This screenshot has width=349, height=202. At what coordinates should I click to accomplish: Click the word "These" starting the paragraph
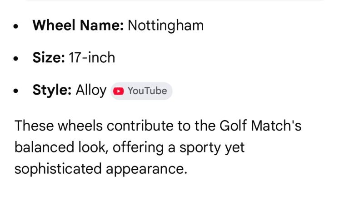click(35, 126)
